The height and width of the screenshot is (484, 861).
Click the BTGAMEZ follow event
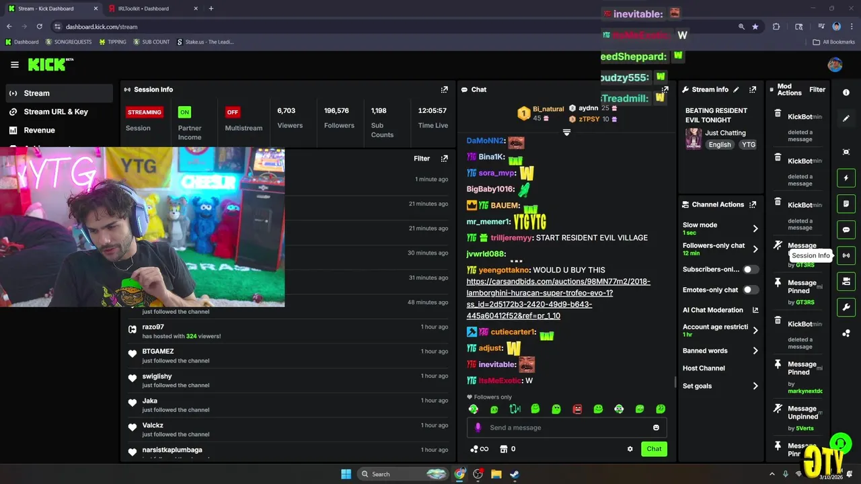pos(288,356)
